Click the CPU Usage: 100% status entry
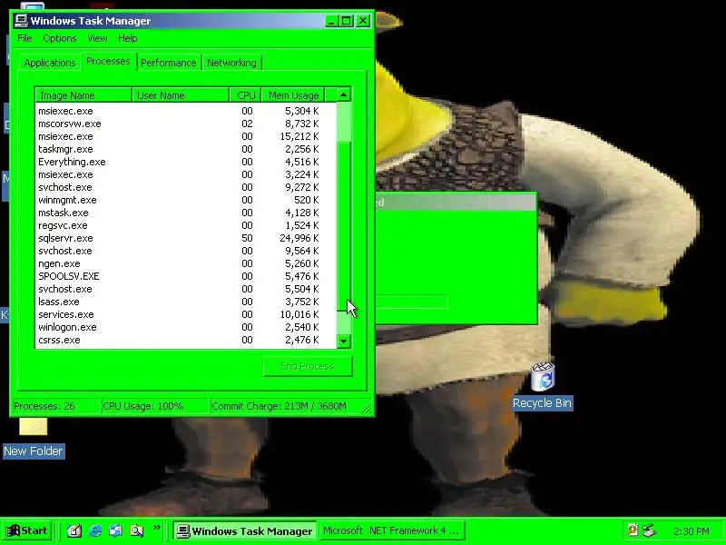Viewport: 726px width, 545px height. click(153, 406)
